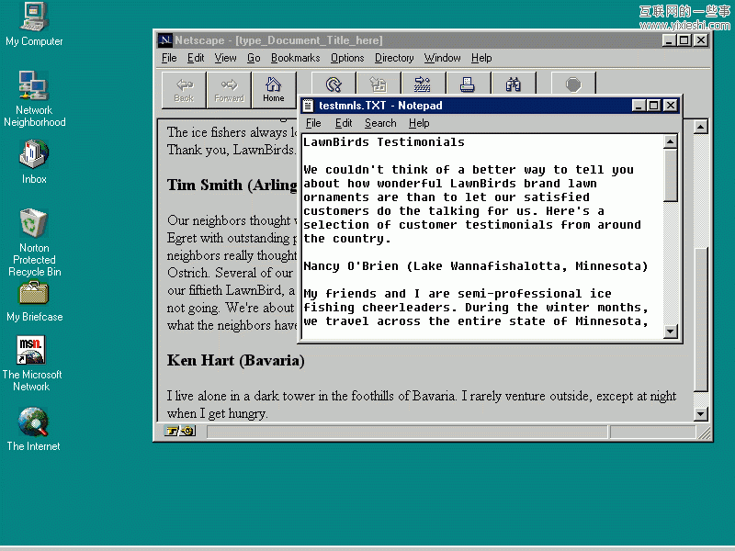The image size is (735, 551).
Task: Click the security key icon in status bar
Action: (x=179, y=431)
